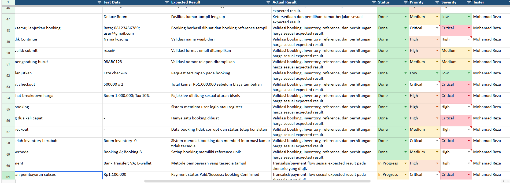Select row header 52
The width and height of the screenshot is (510, 183).
click(8, 76)
